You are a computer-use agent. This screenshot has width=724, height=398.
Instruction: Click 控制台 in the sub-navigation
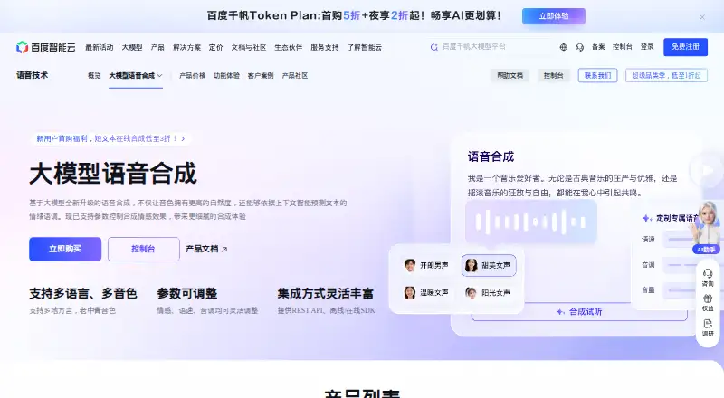click(553, 76)
